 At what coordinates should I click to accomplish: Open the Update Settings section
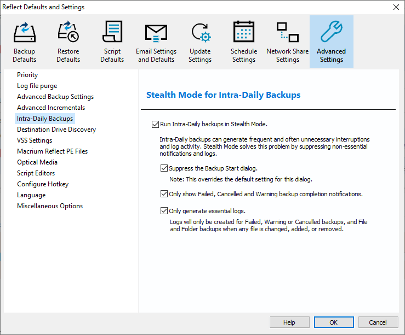click(x=200, y=42)
